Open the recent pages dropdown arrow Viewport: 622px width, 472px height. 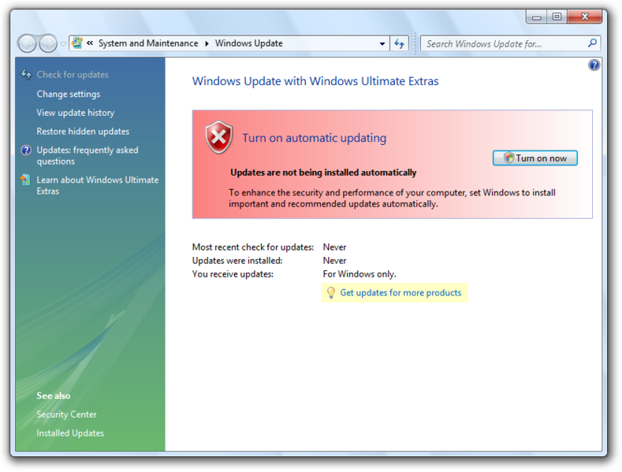(x=63, y=43)
